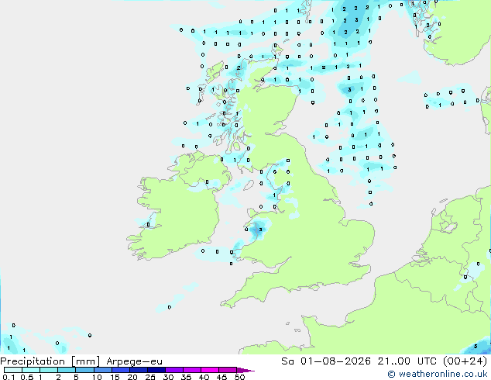
Task: Click the '(00+24)' forecast offset text
Action: [465, 361]
